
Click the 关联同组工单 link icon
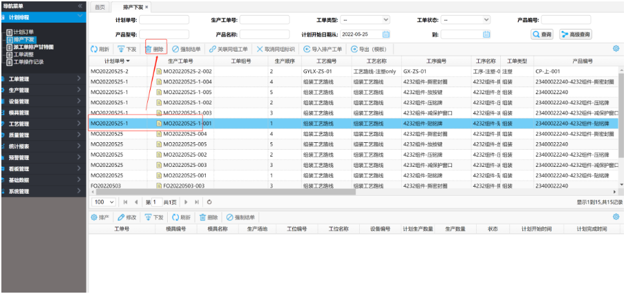point(212,49)
